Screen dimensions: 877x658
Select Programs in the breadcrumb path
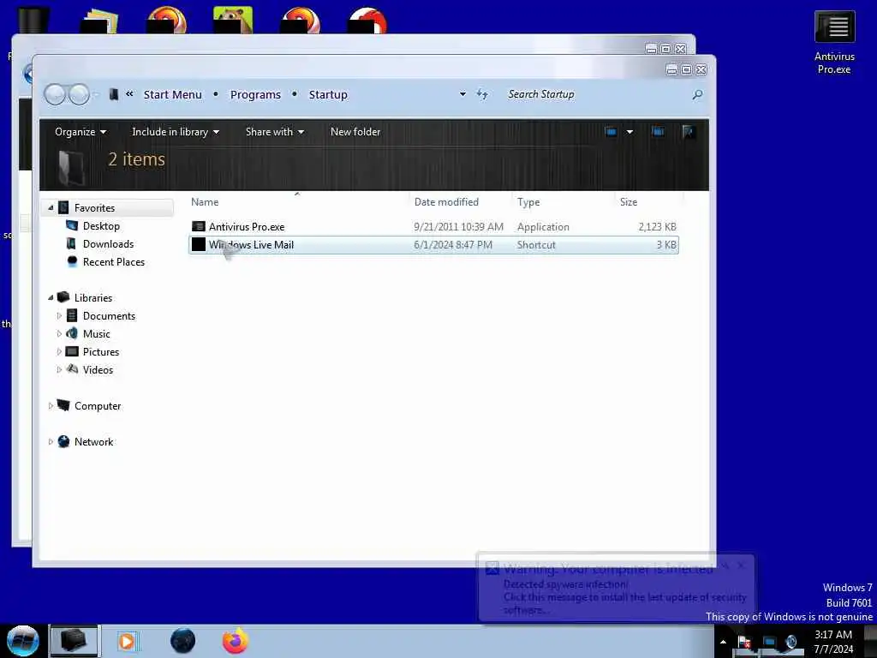pyautogui.click(x=255, y=94)
